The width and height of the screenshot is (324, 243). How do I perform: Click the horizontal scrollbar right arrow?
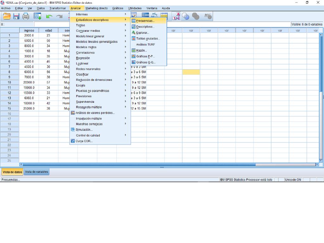(317, 165)
